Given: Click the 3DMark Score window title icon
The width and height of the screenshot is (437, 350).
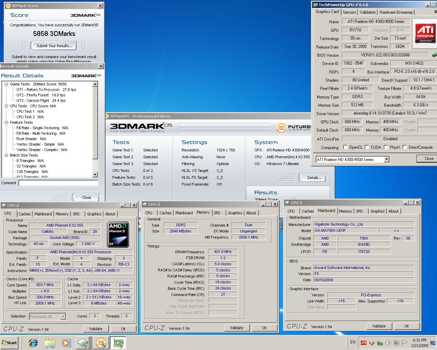Looking at the screenshot, I should point(8,6).
